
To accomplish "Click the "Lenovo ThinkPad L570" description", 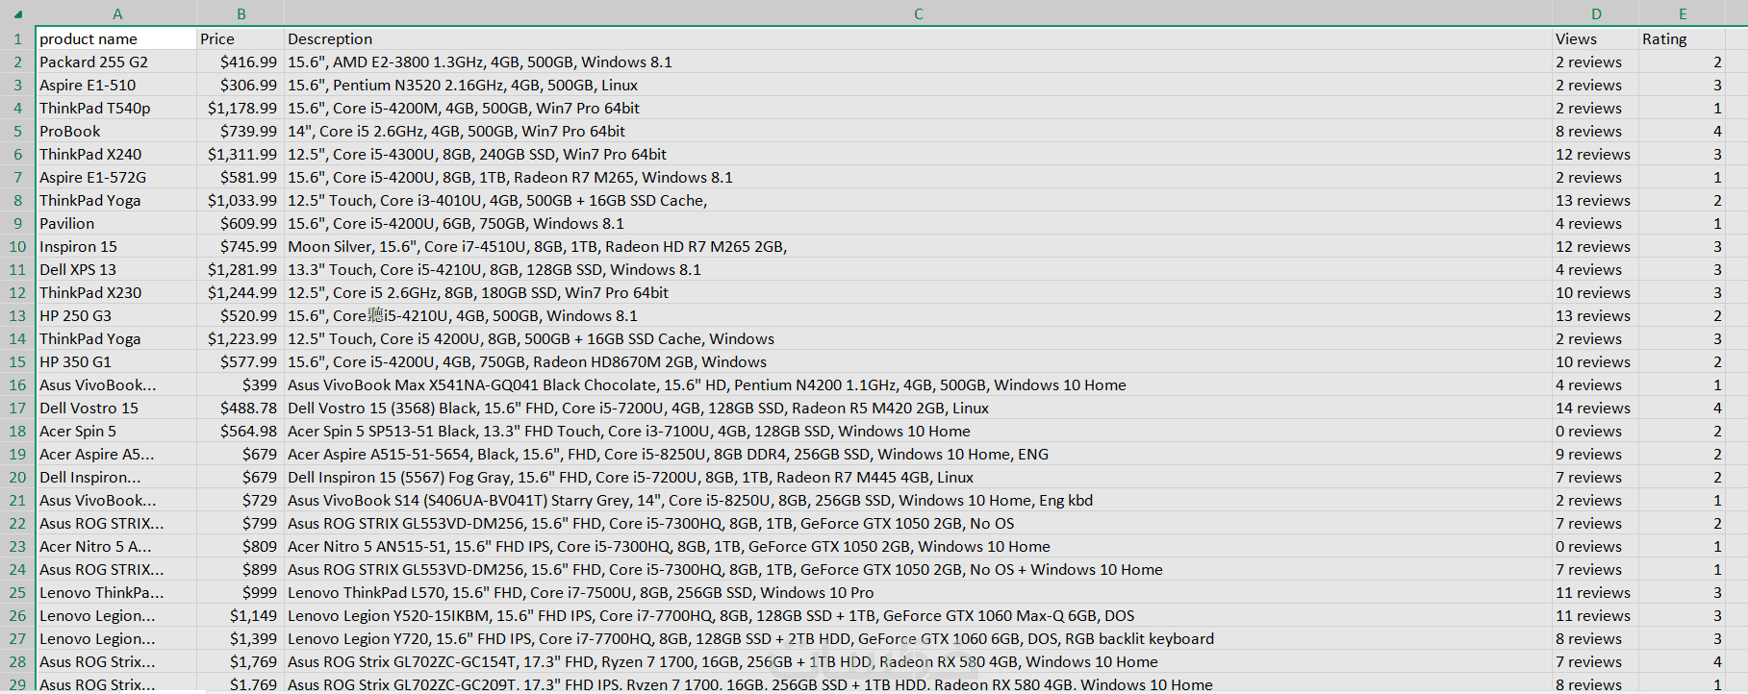I will coord(918,592).
